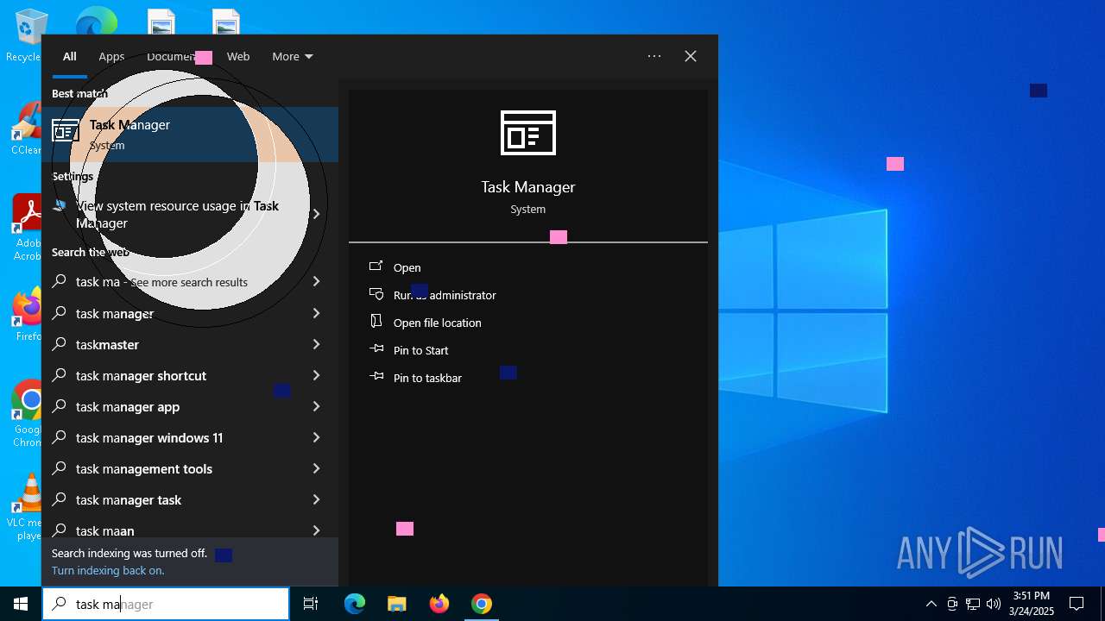Click the large Task Manager preview icon

coord(528,133)
